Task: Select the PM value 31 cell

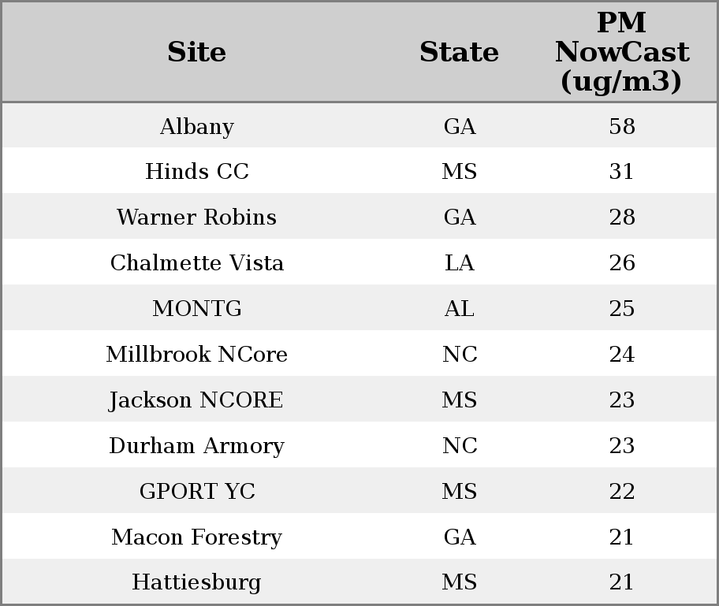Action: click(x=621, y=172)
